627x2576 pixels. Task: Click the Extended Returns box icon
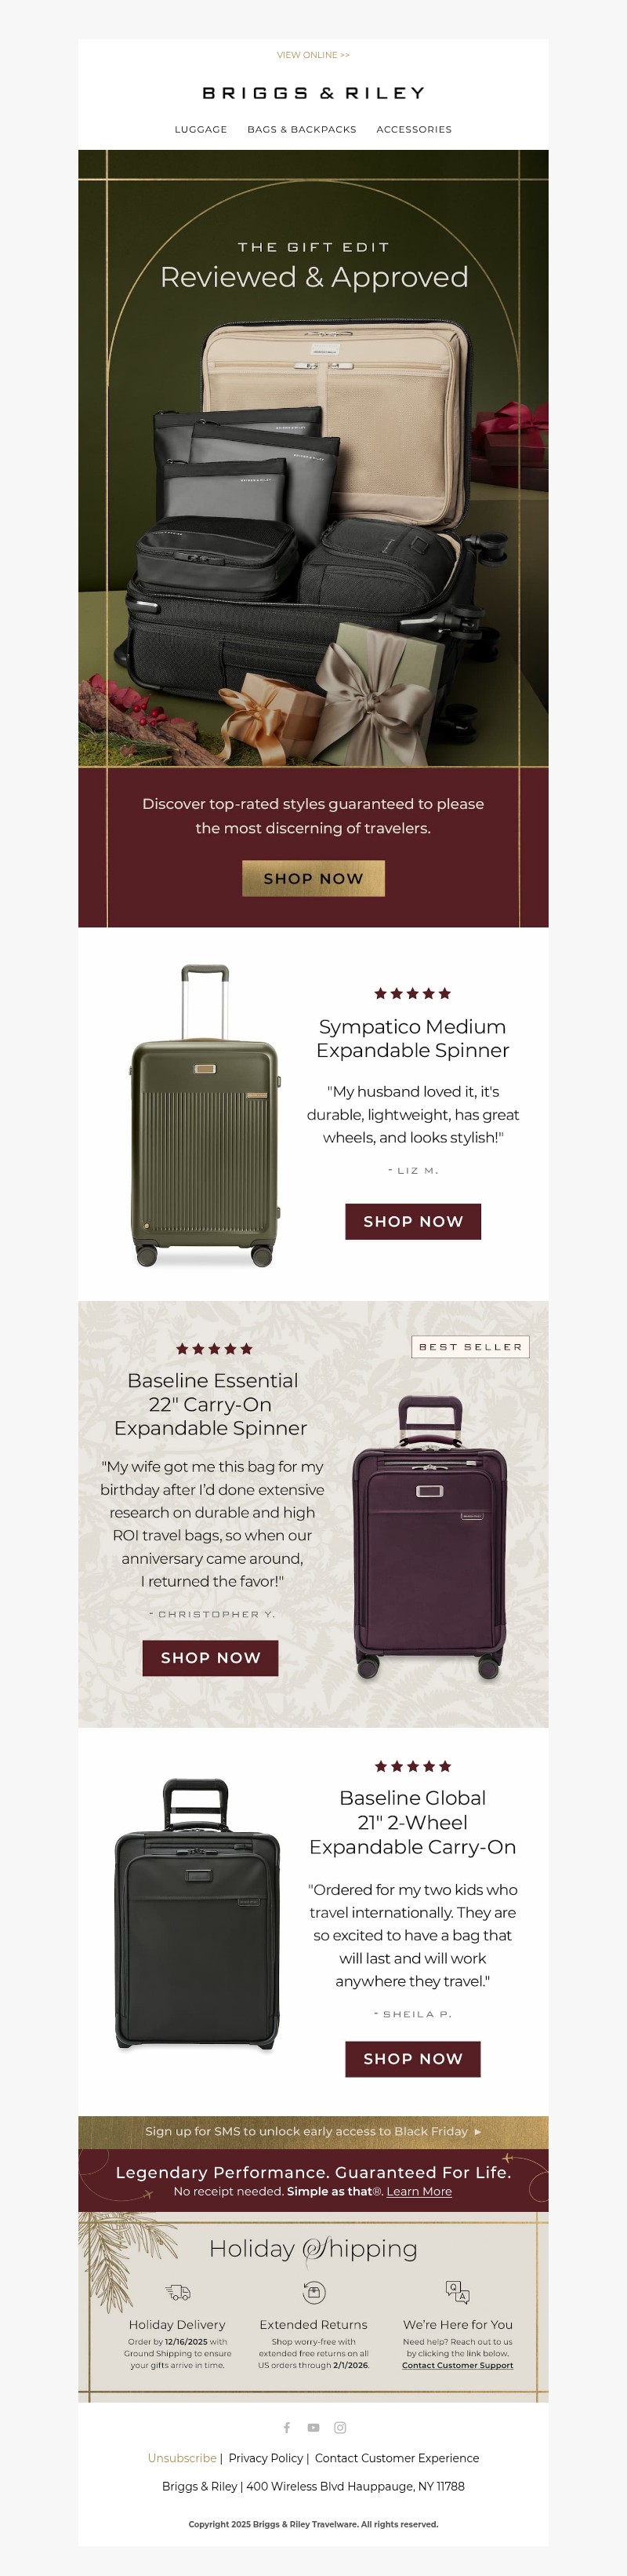point(313,2292)
